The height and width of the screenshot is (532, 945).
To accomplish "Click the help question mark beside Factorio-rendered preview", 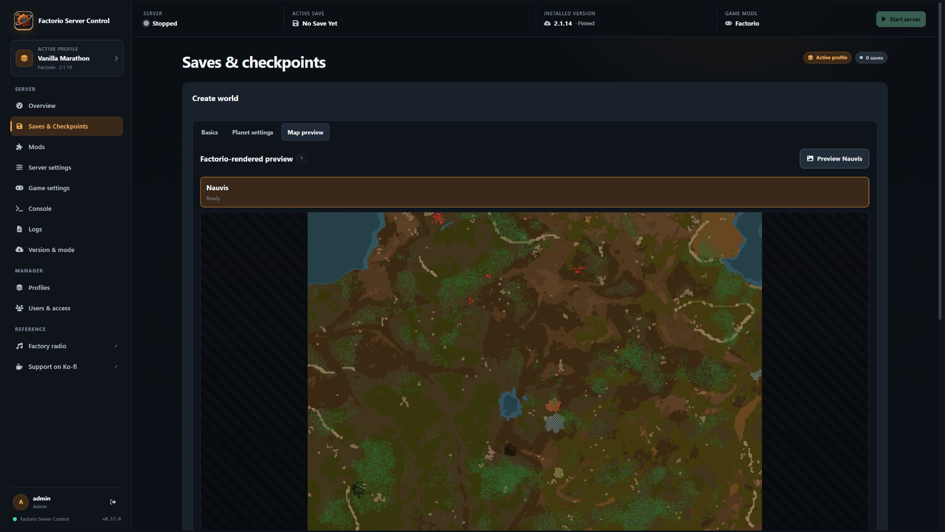I will [302, 159].
